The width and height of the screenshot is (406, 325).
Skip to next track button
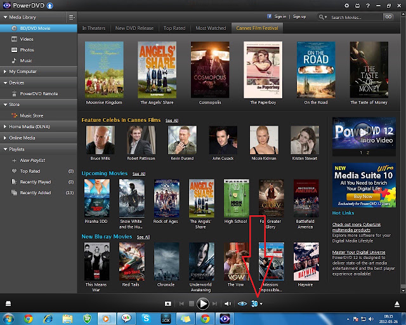214,304
